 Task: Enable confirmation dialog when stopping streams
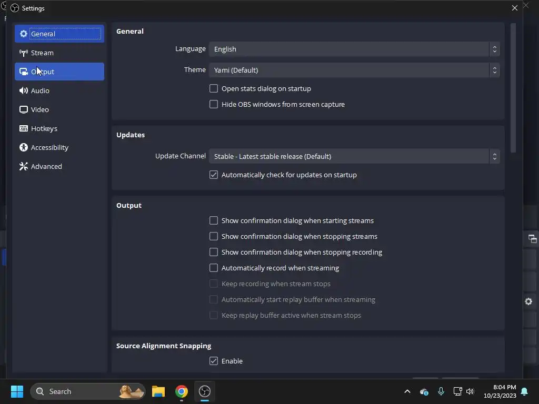pyautogui.click(x=214, y=236)
